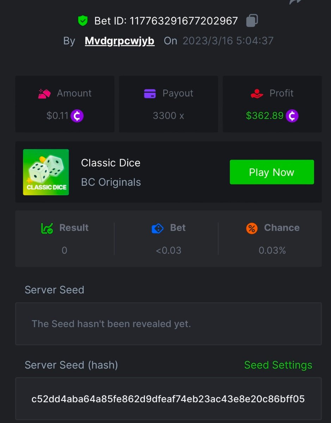331x423 pixels.
Task: Click the 3300 x payout value
Action: [x=168, y=116]
